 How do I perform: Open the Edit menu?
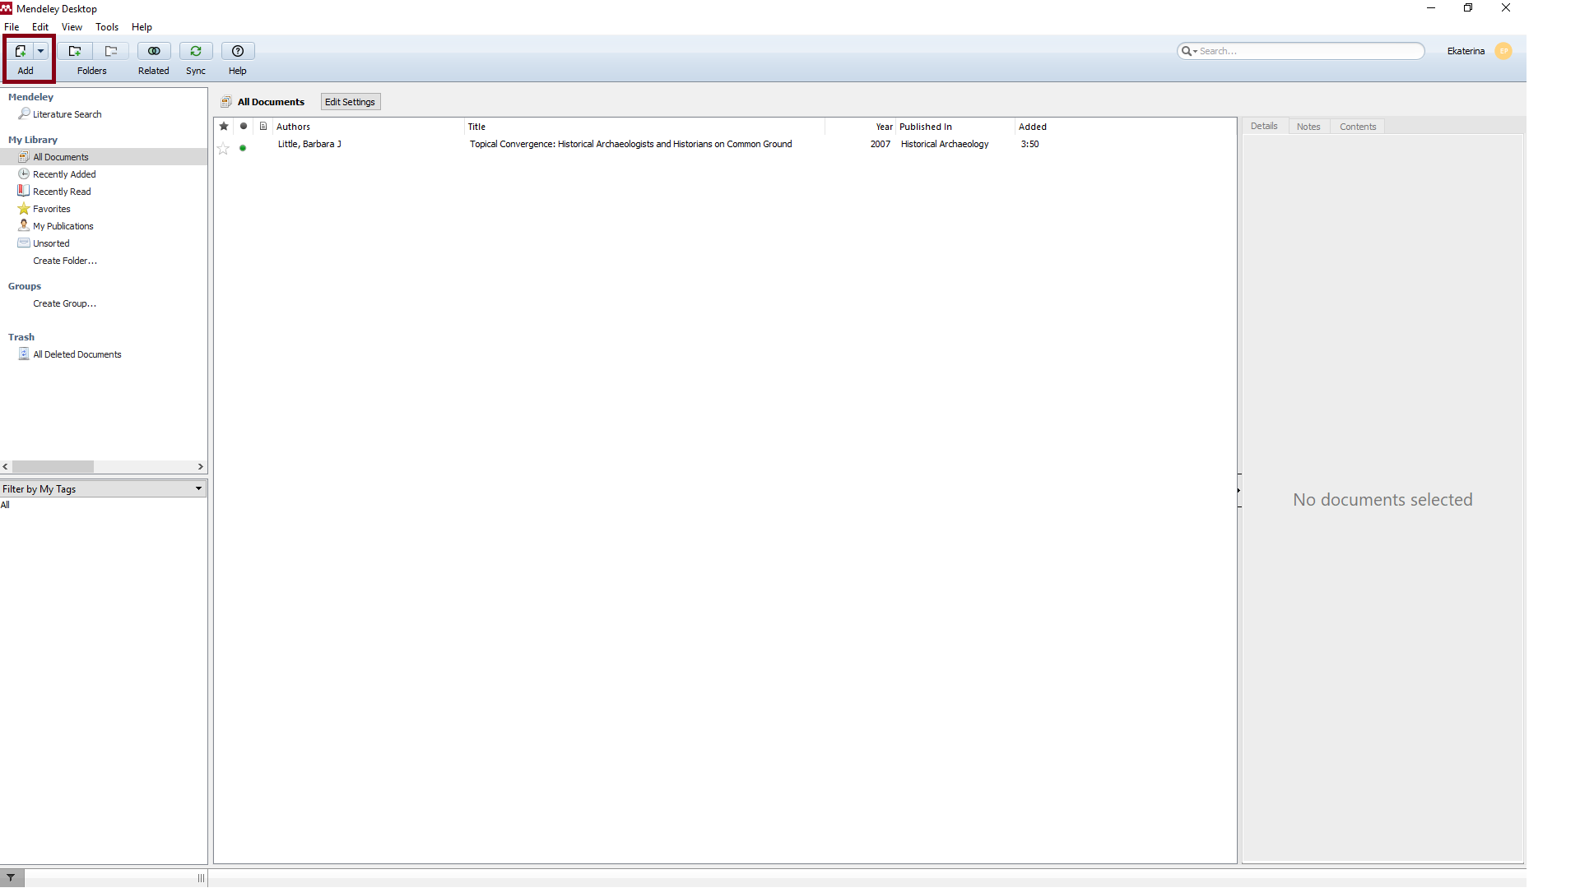40,27
